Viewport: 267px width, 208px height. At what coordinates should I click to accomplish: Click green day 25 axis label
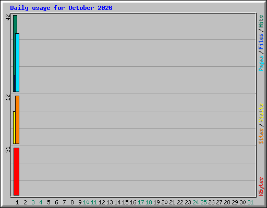pyautogui.click(x=203, y=202)
